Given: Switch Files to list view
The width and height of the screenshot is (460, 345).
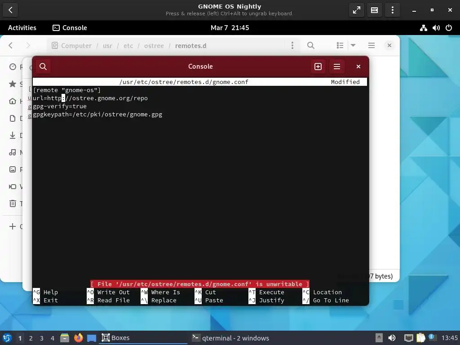Looking at the screenshot, I should (x=340, y=45).
